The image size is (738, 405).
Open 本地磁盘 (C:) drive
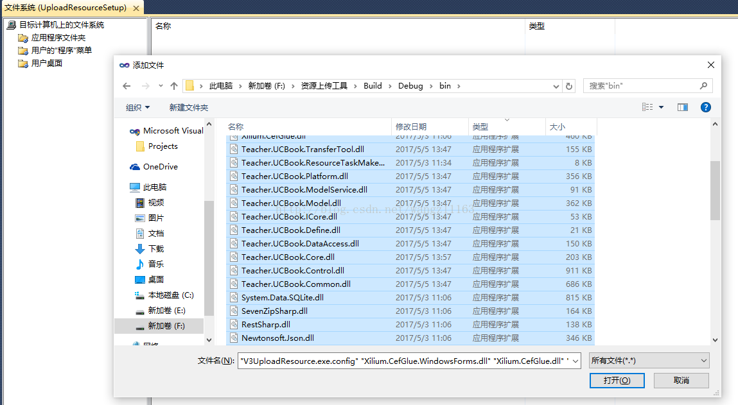click(x=164, y=295)
